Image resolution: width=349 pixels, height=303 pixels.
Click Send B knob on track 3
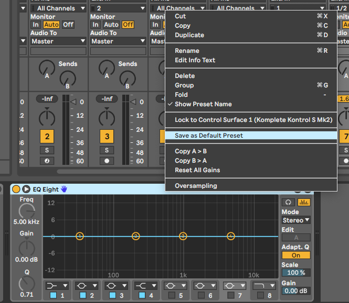[x=128, y=78]
